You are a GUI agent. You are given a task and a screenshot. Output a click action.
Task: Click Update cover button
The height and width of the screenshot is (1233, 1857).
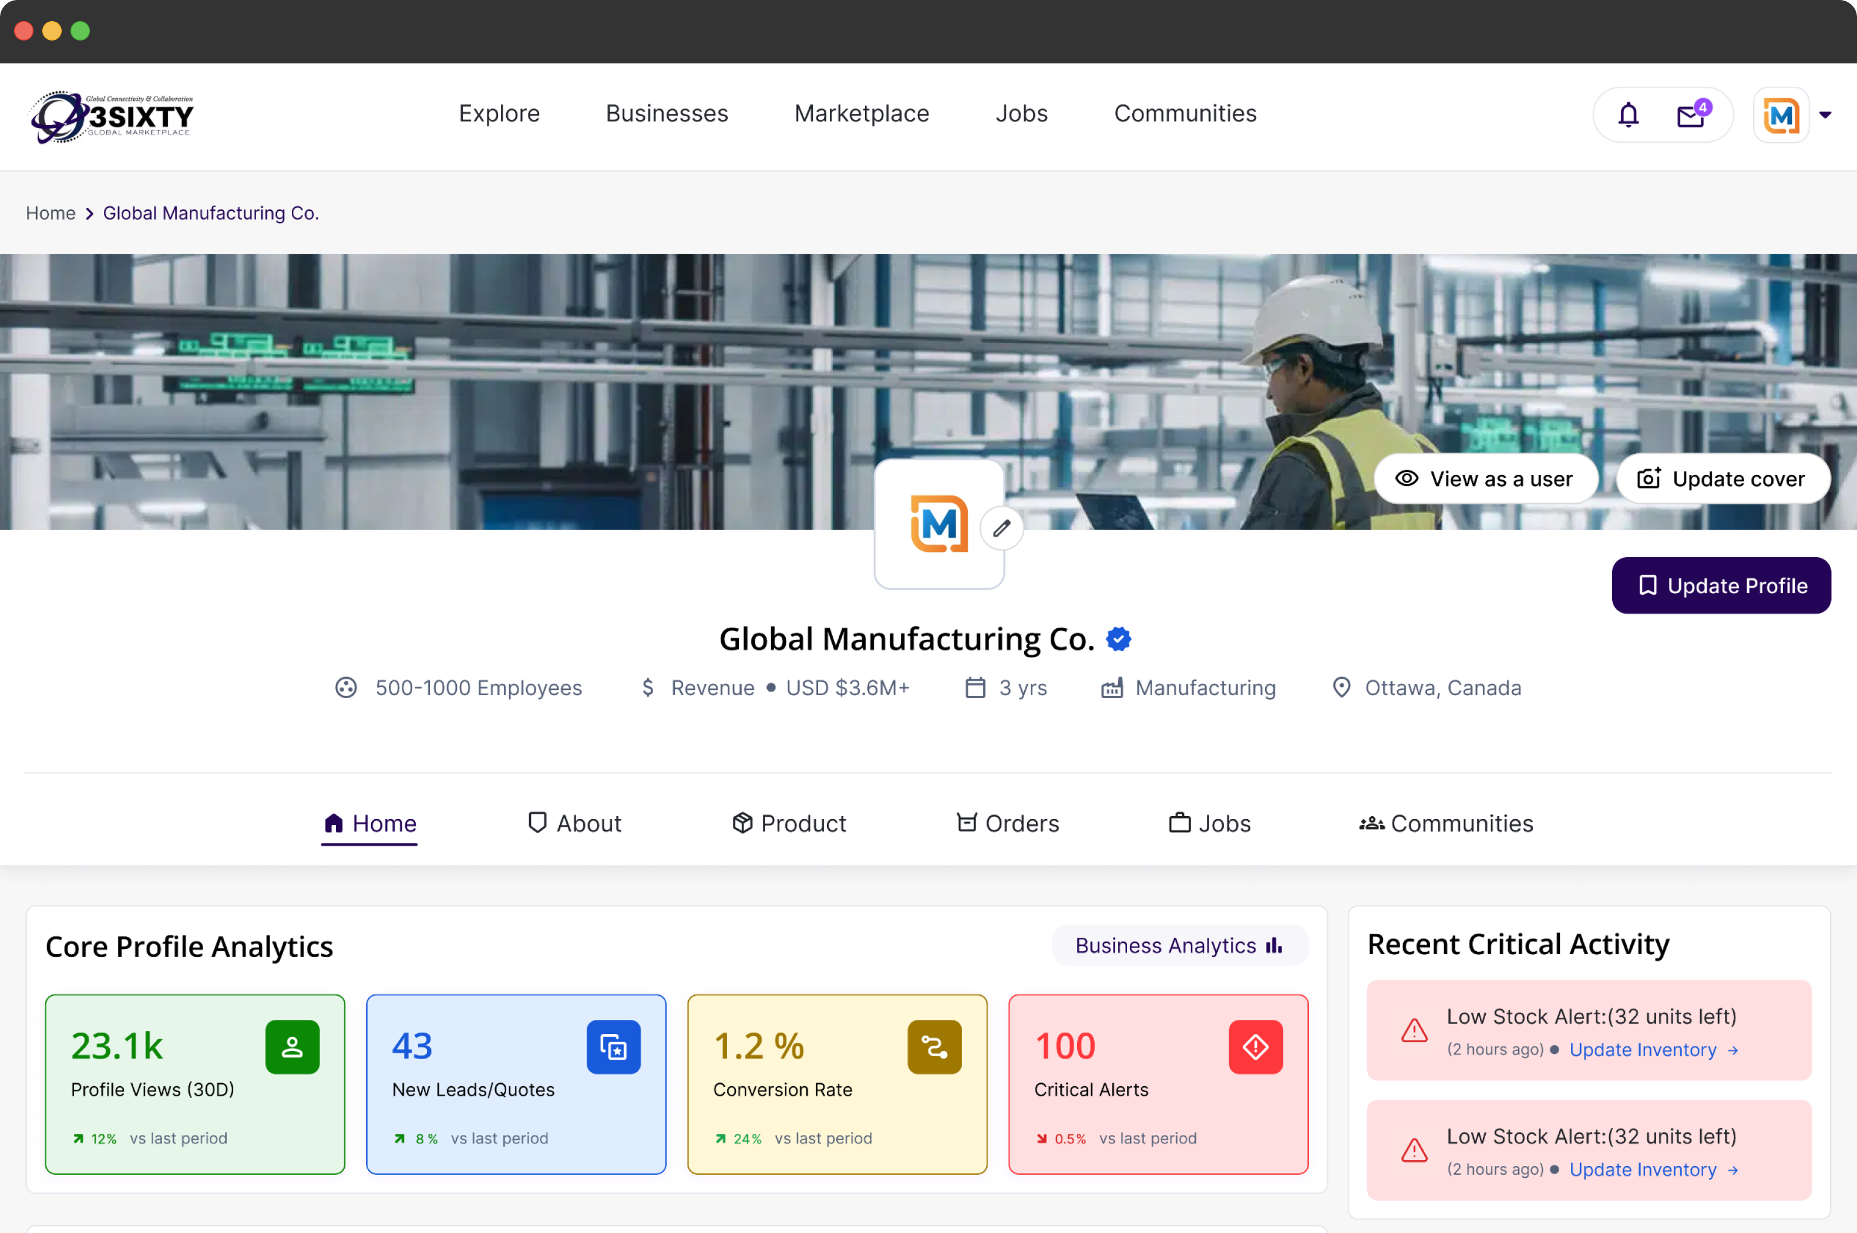pyautogui.click(x=1723, y=479)
